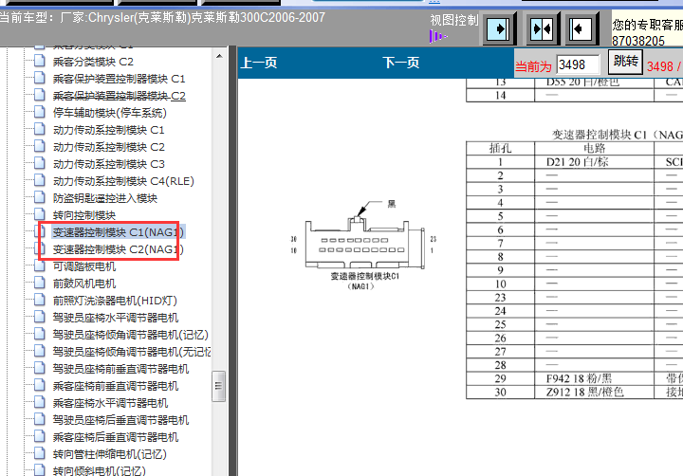Viewport: 683px width, 476px height.
Task: Click cell D21 20 白/棕
Action: [x=594, y=162]
